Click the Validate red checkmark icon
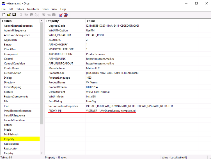This screenshot has width=211, height=159. 61,15
